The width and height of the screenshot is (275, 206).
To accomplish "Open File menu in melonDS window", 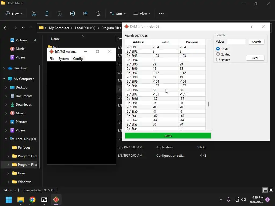I will (x=52, y=59).
